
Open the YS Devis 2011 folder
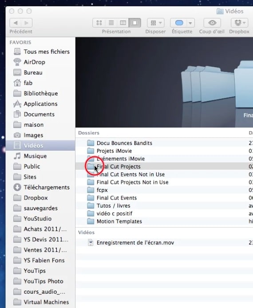point(41,240)
